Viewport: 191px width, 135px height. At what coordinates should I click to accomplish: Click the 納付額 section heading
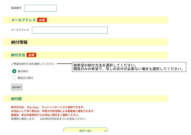coord(16,99)
